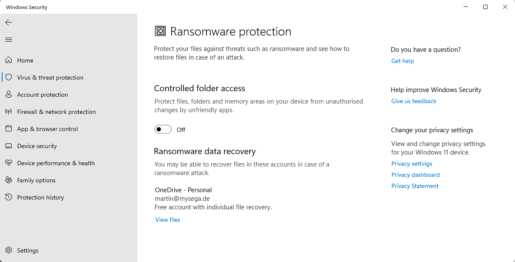Turn on Controlled folder access toggle
Viewport: 515px width, 262px height.
tap(163, 130)
